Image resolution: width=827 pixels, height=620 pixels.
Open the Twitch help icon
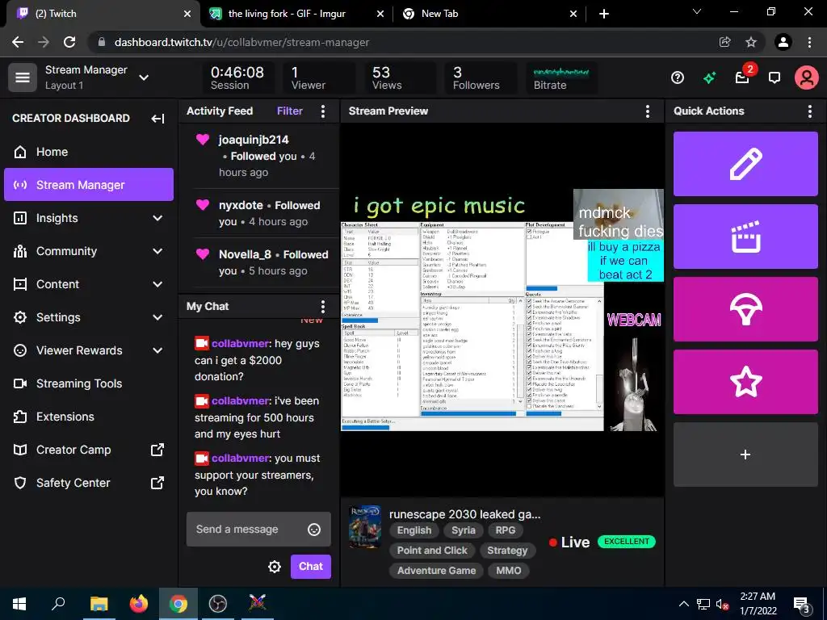point(678,78)
